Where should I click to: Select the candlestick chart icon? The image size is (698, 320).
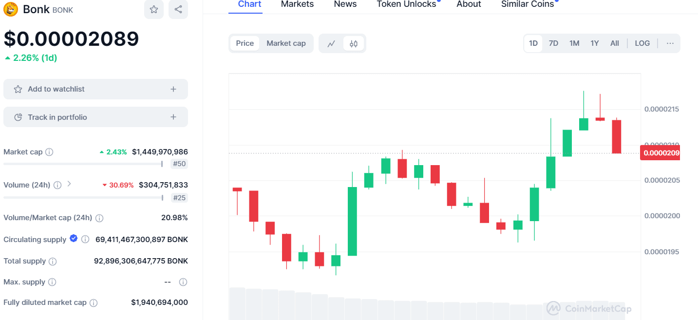(x=353, y=43)
